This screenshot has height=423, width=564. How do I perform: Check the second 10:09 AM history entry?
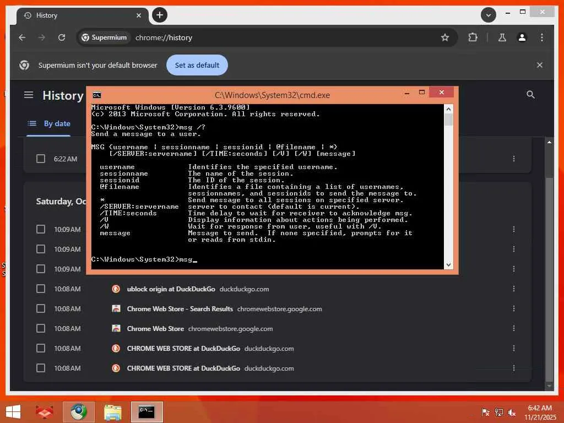[41, 249]
